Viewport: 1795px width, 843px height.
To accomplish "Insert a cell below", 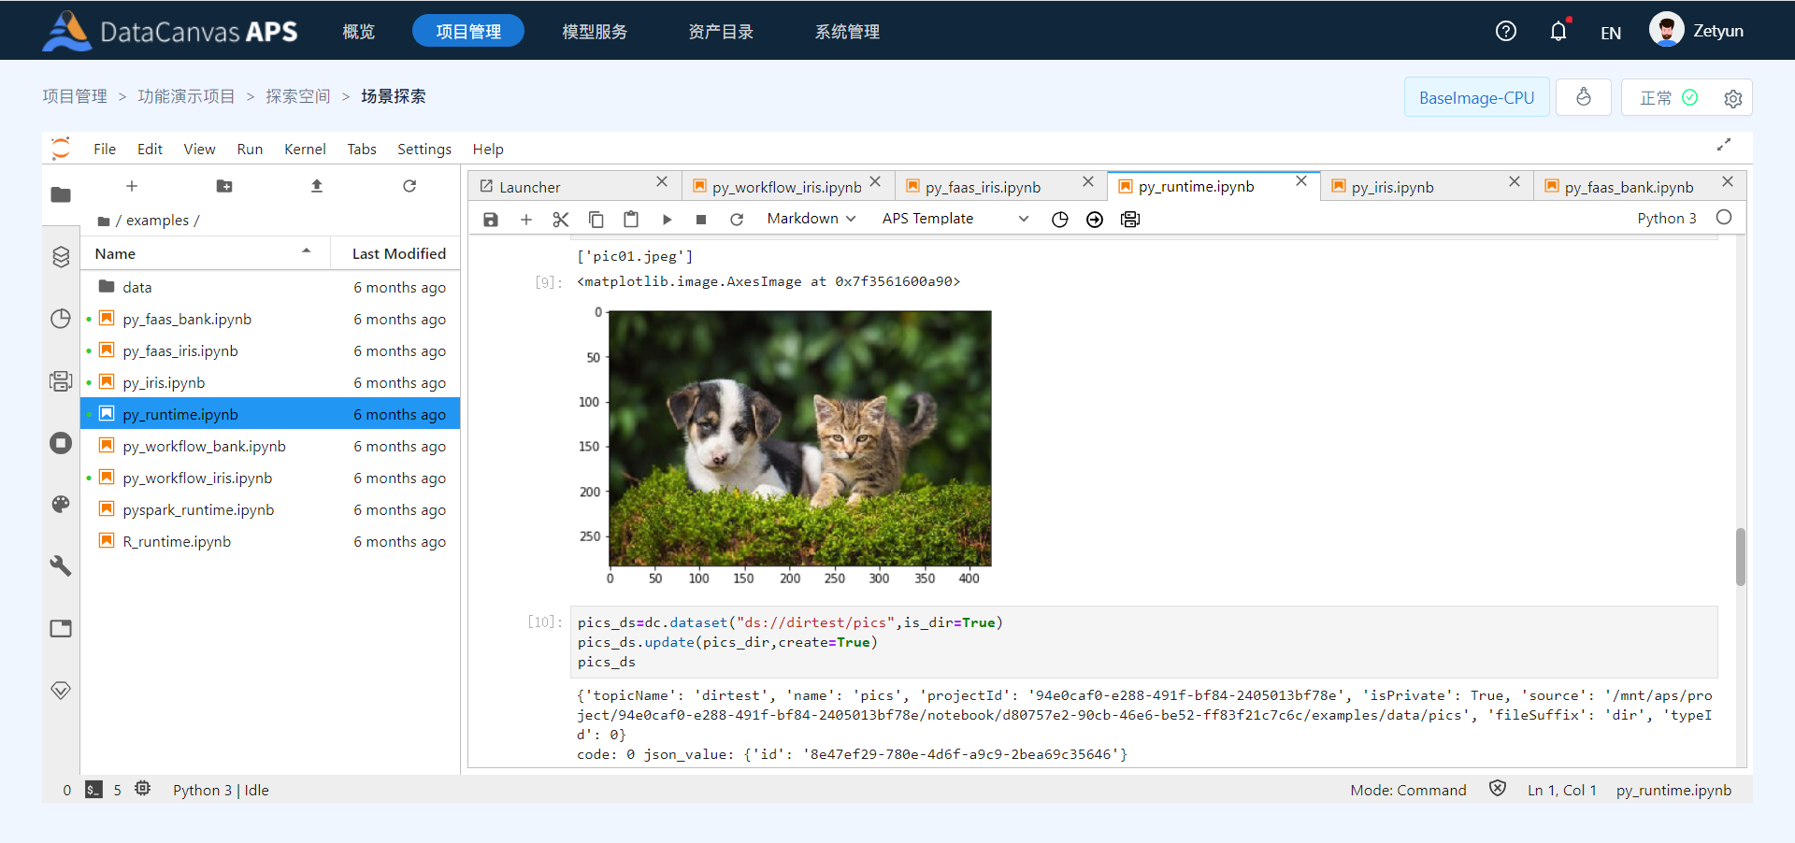I will 526,219.
